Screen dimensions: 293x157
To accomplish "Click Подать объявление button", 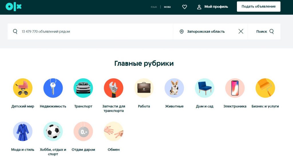I will click(x=259, y=7).
